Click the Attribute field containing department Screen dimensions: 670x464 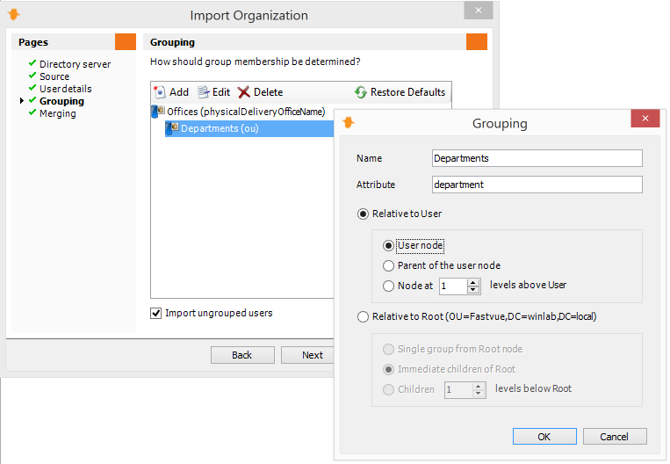pyautogui.click(x=537, y=185)
